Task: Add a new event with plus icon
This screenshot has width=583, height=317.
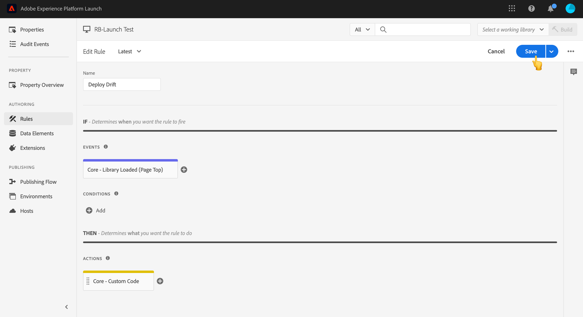Action: 184,170
